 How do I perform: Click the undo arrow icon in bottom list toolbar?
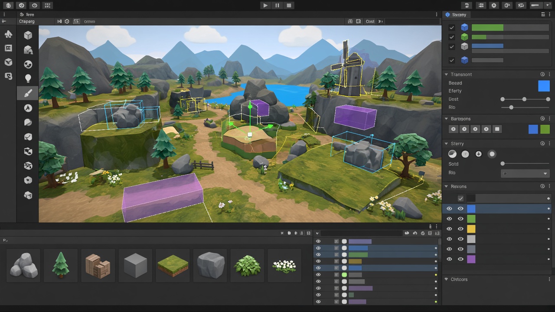pyautogui.click(x=415, y=233)
